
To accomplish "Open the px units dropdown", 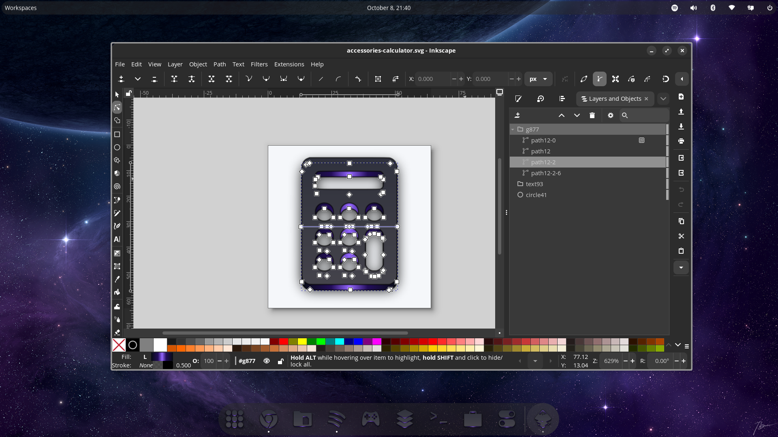I will [x=538, y=79].
